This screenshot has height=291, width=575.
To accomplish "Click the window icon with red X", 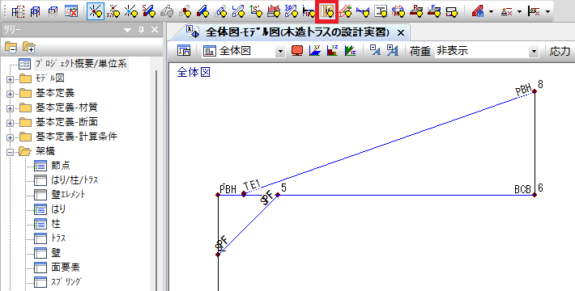I will pos(71,11).
